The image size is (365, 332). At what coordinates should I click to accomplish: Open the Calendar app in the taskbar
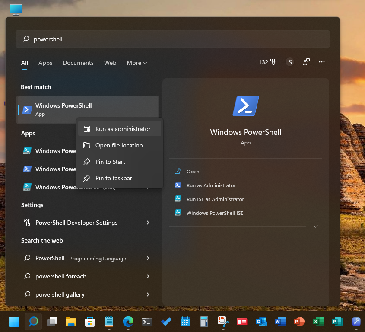185,322
